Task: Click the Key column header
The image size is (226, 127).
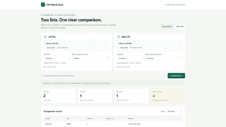Action: pyautogui.click(x=68, y=118)
